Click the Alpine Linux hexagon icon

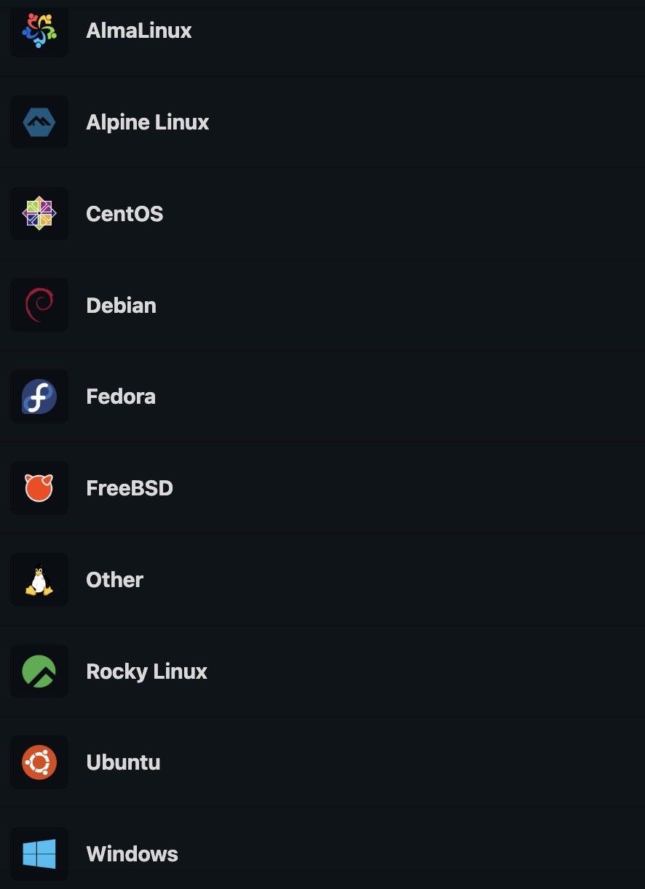click(39, 122)
